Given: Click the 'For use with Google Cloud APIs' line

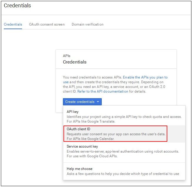Looking at the screenshot, I should (92, 156).
